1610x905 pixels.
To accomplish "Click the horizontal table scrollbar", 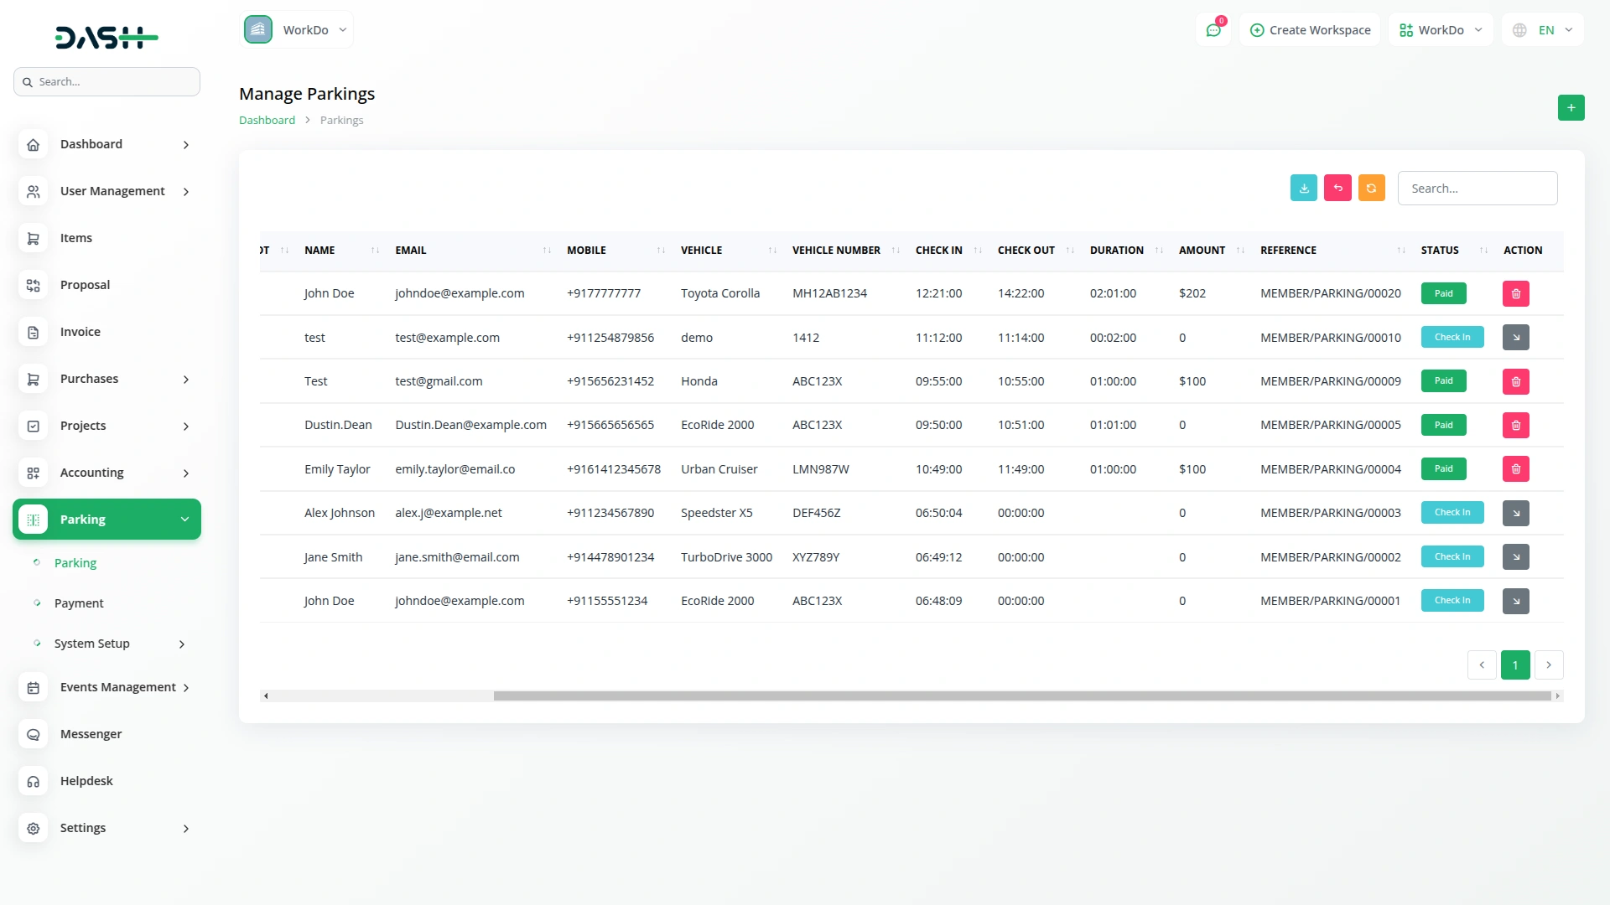I will pos(1021,696).
